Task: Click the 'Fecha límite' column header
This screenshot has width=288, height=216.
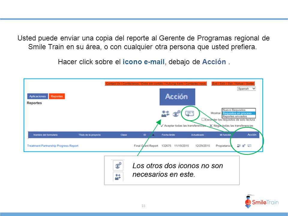Action: click(x=168, y=135)
